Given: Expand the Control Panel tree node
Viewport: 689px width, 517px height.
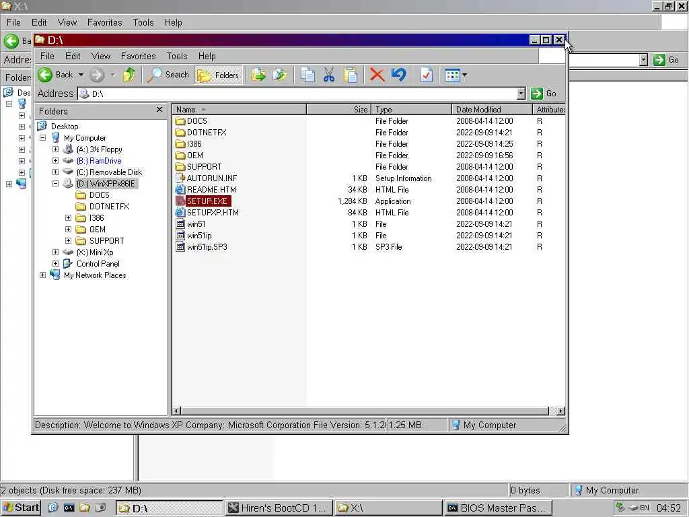Looking at the screenshot, I should [x=55, y=263].
